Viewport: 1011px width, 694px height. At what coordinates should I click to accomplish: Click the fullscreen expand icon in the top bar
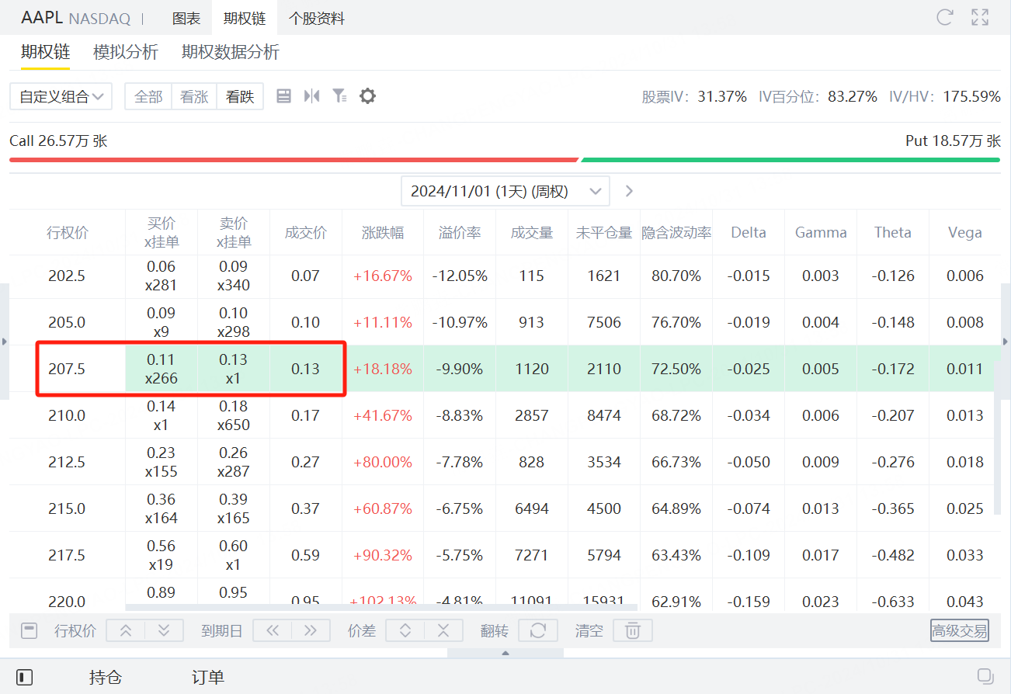point(980,18)
